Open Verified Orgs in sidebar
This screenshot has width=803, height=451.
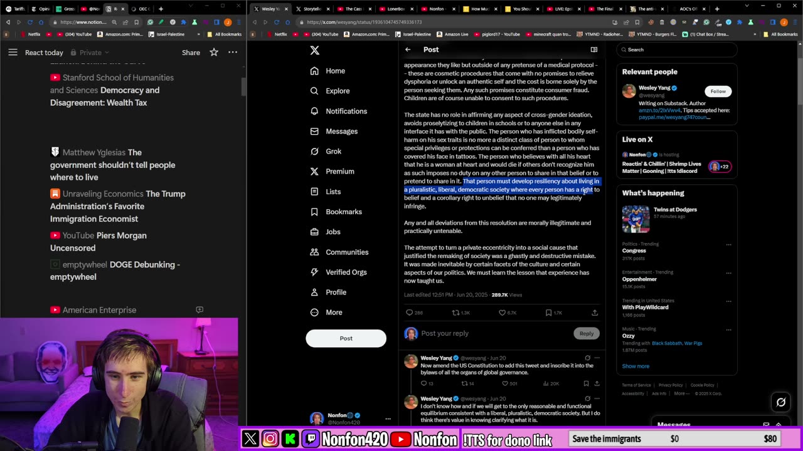(x=338, y=272)
